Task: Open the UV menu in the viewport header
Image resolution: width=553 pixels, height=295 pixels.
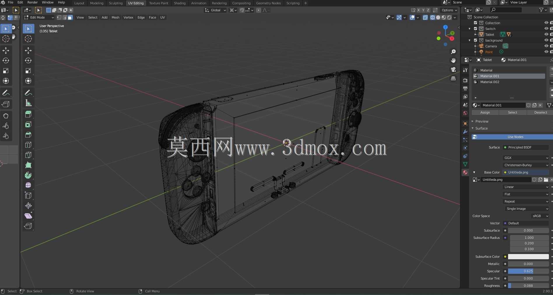Action: click(163, 17)
